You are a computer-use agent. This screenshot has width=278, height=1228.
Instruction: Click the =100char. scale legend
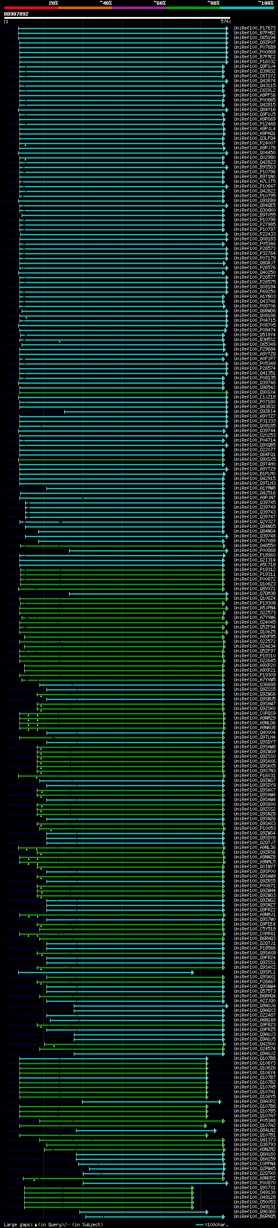coord(211,1225)
